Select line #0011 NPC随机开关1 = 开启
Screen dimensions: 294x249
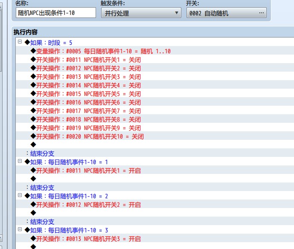[x=155, y=171]
